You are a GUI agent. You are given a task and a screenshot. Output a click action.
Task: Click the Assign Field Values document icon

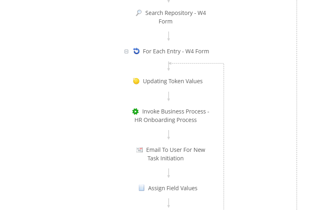142,188
